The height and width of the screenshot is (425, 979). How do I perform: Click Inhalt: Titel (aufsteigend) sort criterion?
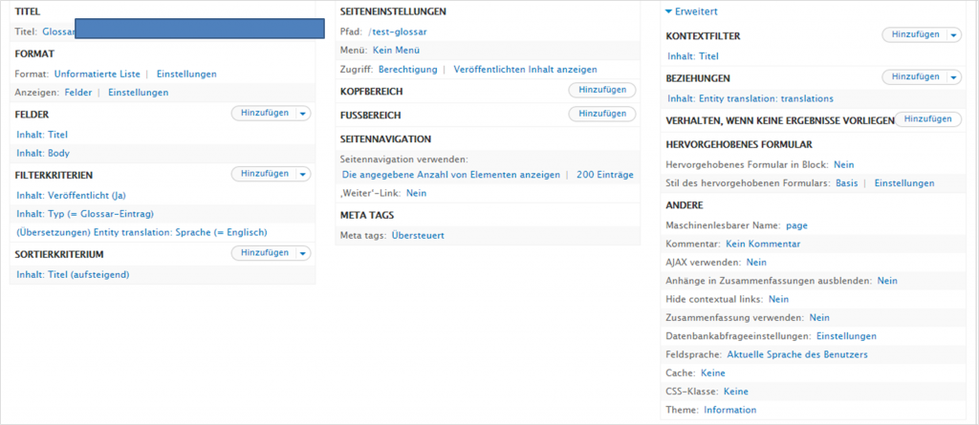pyautogui.click(x=73, y=274)
